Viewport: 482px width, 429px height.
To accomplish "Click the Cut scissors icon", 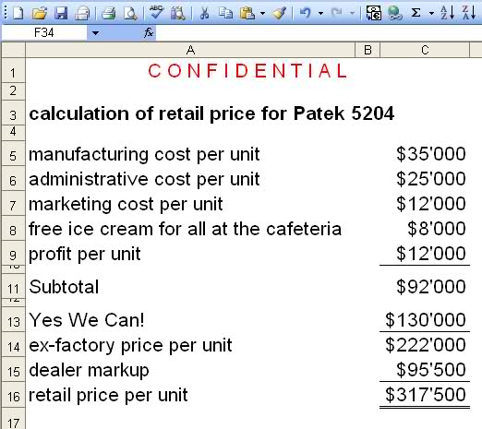I will coord(204,13).
